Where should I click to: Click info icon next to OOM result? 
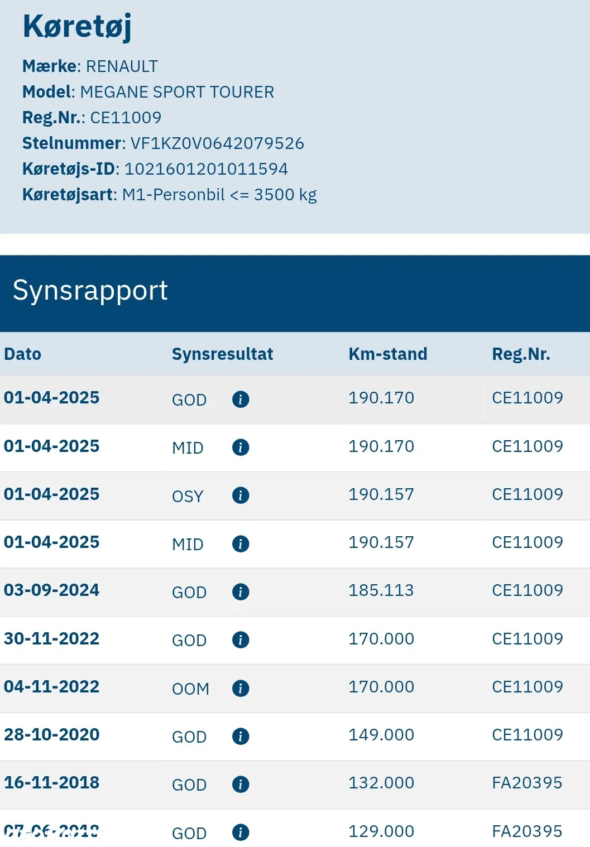point(241,689)
